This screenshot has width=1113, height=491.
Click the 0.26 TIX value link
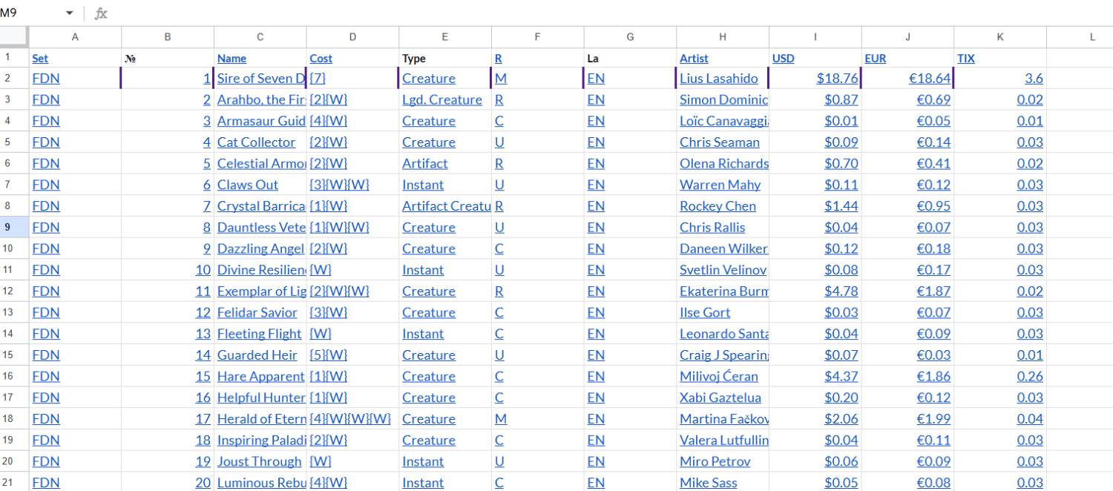point(1029,376)
